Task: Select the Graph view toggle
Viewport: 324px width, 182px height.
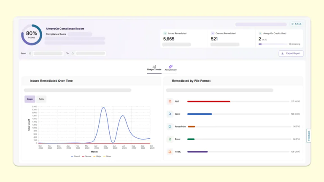Action: 30,99
